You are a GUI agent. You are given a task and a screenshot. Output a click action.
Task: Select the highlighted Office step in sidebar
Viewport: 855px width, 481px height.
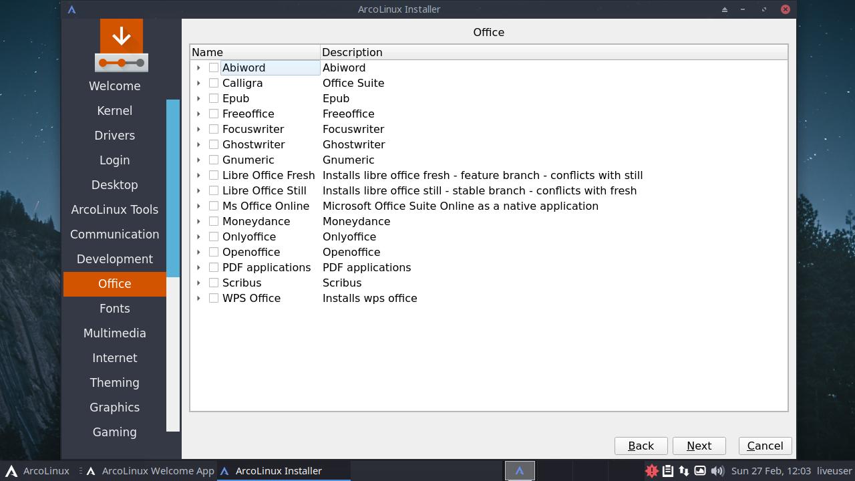(115, 284)
